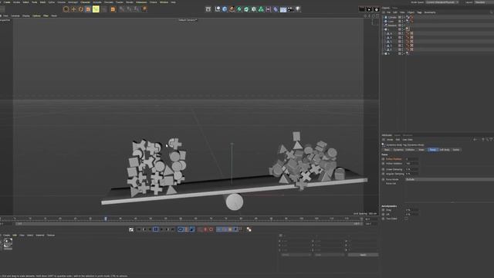This screenshot has width=494, height=278.
Task: Click the Follow Position value field
Action: 412,159
